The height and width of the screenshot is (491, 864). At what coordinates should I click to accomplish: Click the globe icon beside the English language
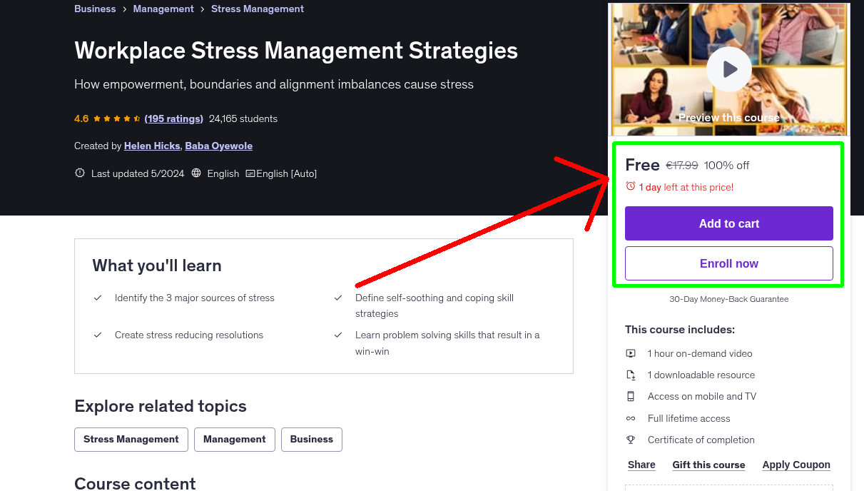(196, 173)
